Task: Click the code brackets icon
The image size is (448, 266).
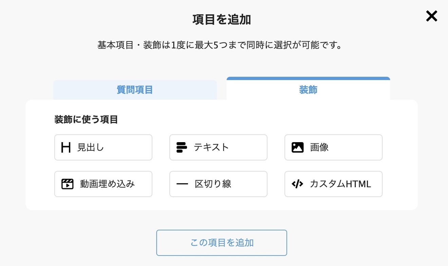Action: point(297,184)
